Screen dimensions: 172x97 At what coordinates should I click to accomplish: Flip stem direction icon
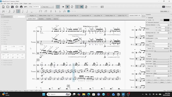64,11
